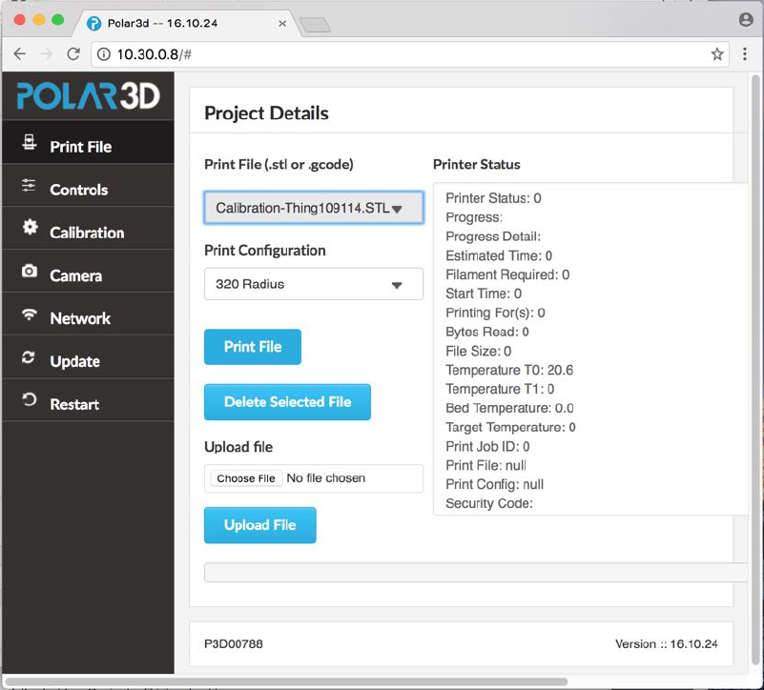764x690 pixels.
Task: Click the 'Bed Temperature: 0.0' status line
Action: (x=509, y=408)
